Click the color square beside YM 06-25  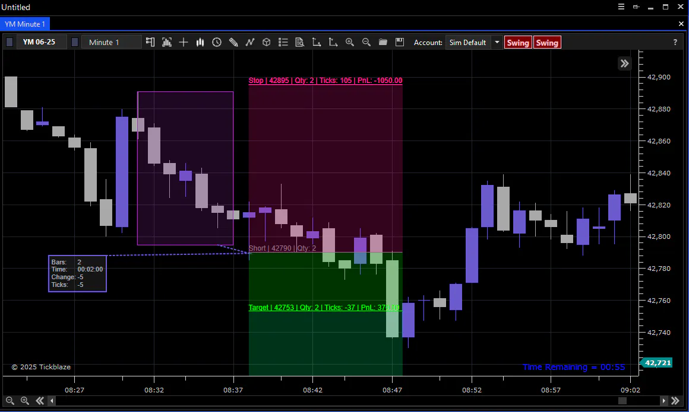click(10, 42)
